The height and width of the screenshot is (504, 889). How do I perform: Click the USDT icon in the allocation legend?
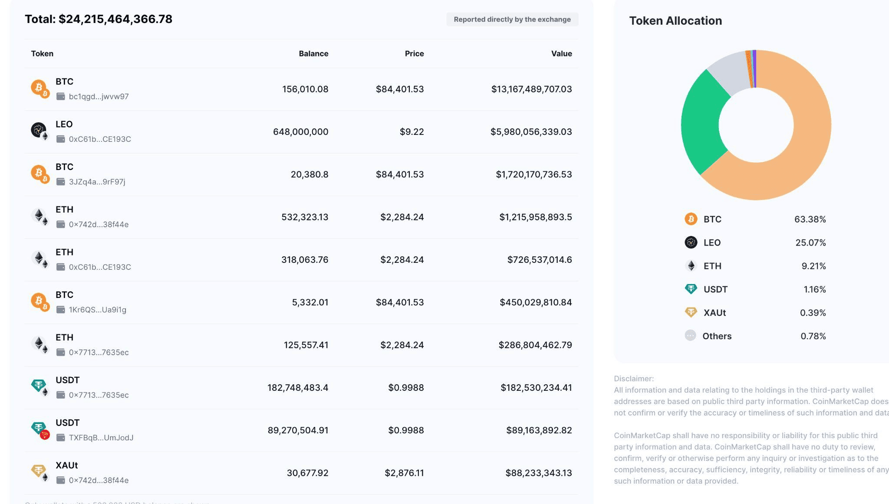click(x=691, y=289)
